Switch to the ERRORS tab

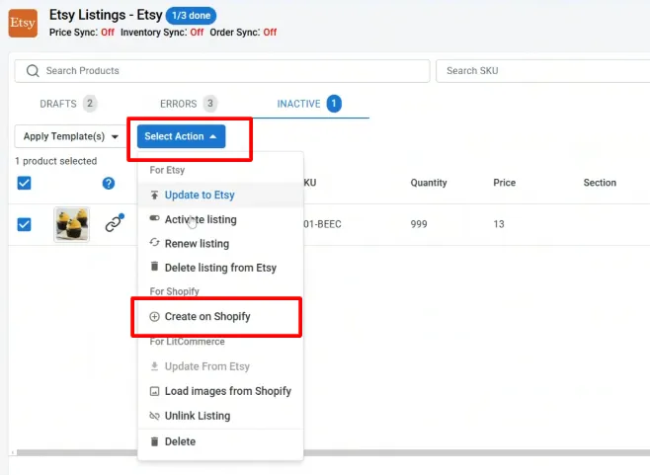(x=189, y=104)
